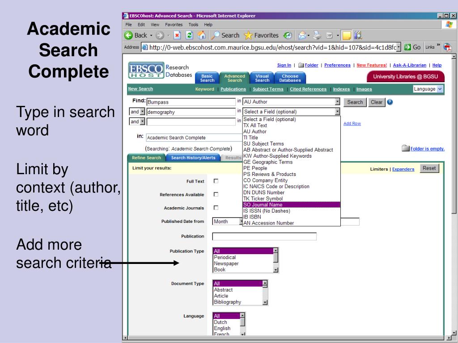Click folder icon next to Folder is empty

pyautogui.click(x=405, y=148)
